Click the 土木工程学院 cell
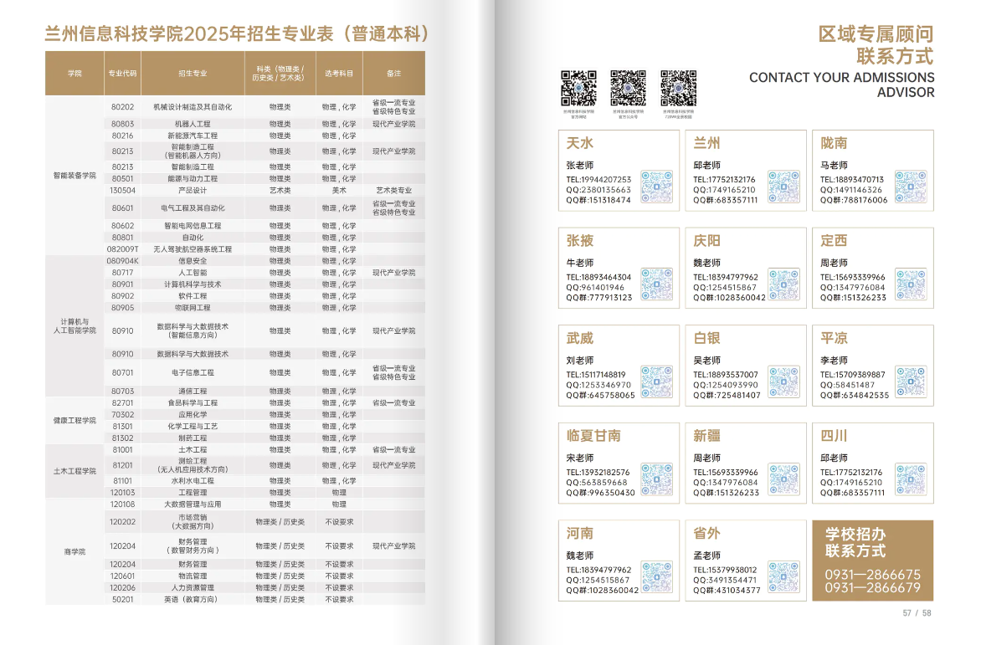This screenshot has width=981, height=645. [x=74, y=471]
